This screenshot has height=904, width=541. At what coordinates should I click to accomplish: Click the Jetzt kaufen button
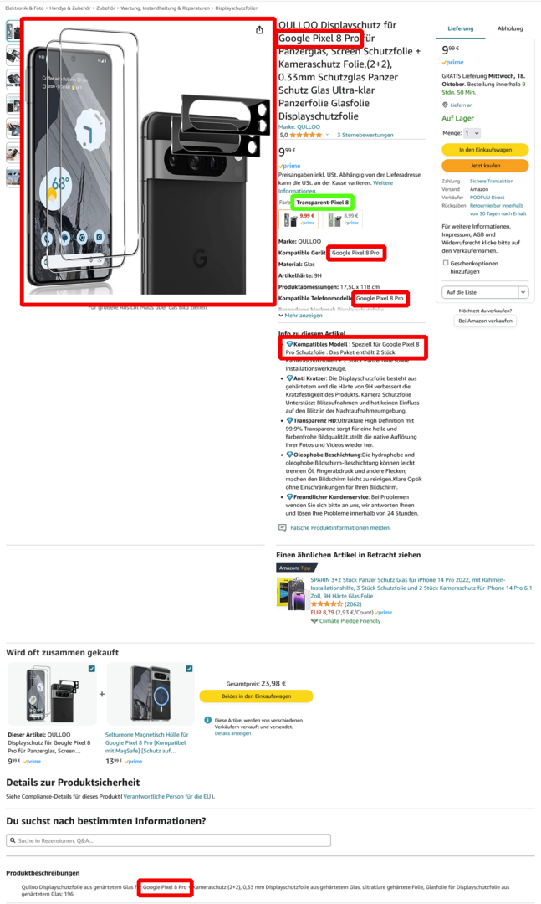(485, 166)
